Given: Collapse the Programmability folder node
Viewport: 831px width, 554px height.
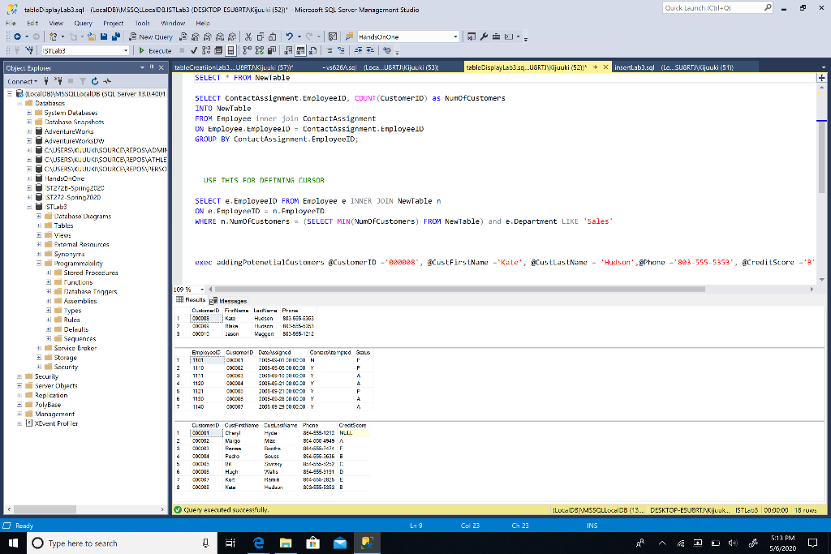Looking at the screenshot, I should 38,264.
